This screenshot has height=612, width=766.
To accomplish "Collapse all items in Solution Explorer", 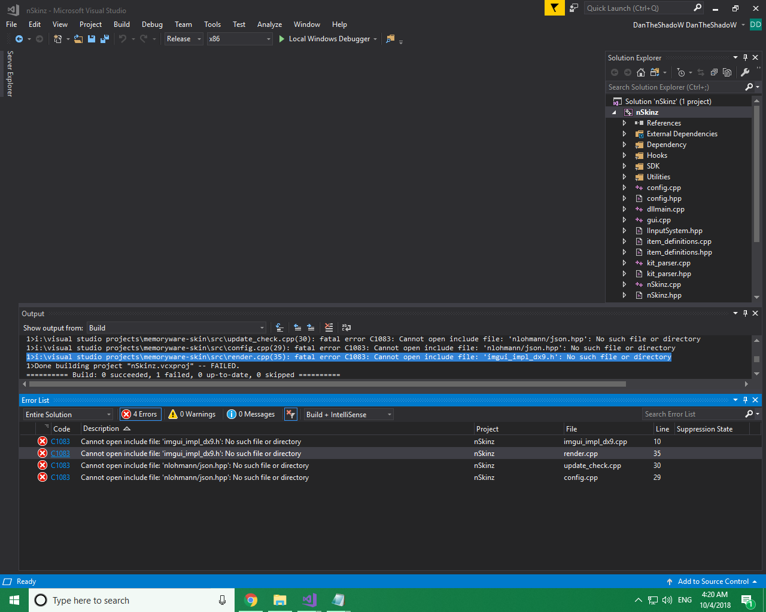I will click(x=714, y=72).
